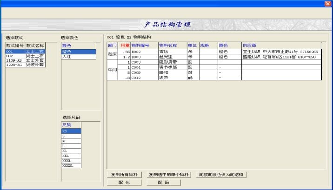Click unit cell 对 in 暗扣 row
This screenshot has width=333, height=190.
(193, 72)
